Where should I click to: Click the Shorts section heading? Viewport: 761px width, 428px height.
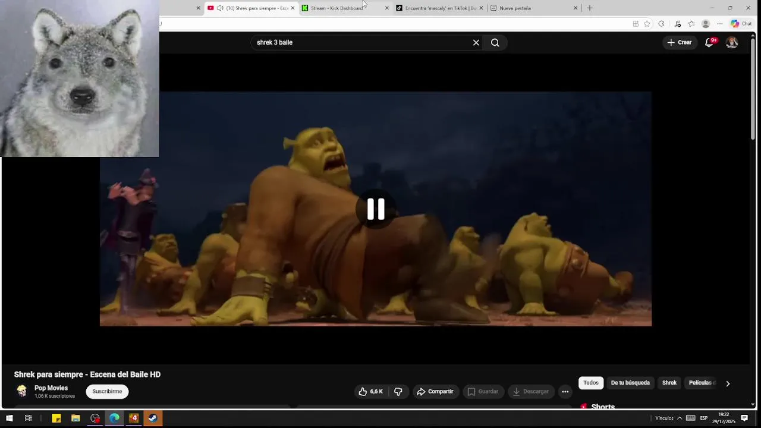(x=603, y=407)
